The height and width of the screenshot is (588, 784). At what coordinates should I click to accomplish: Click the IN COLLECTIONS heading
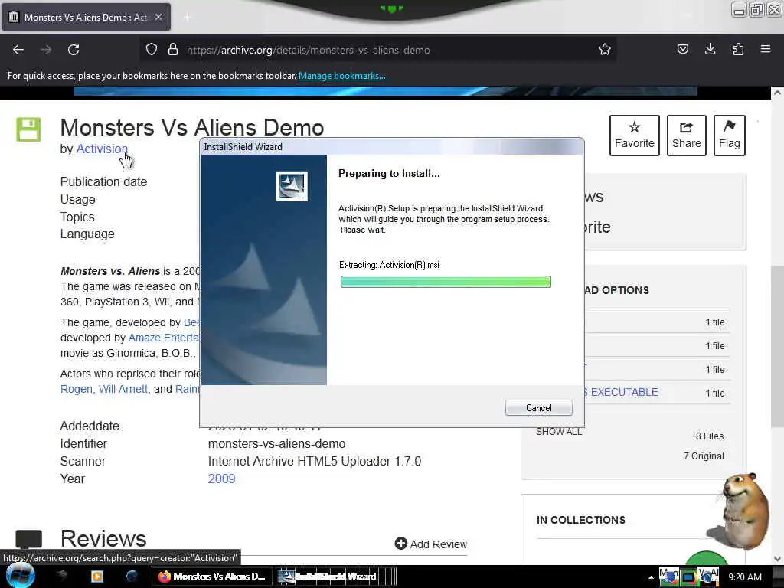pyautogui.click(x=581, y=520)
